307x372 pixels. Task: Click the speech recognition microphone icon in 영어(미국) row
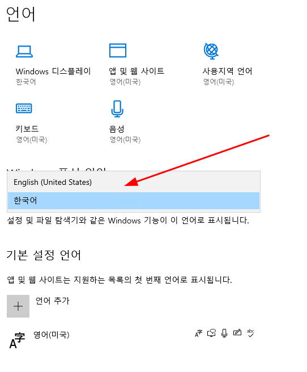point(224,333)
